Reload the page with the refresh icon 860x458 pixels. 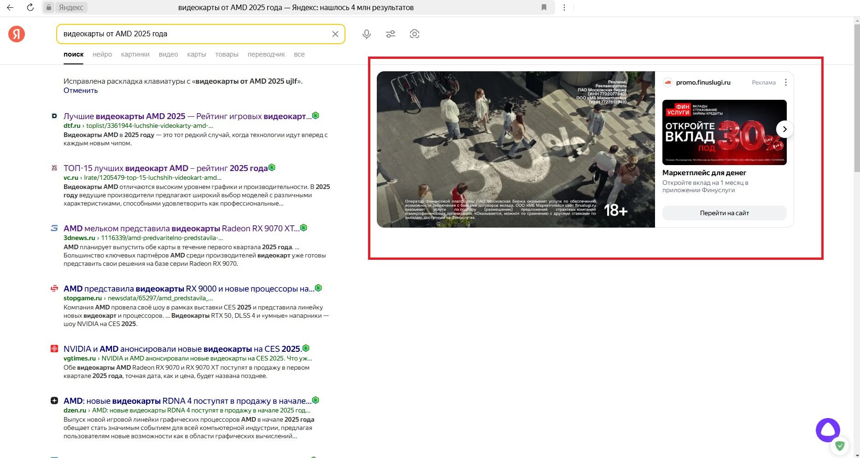point(30,7)
